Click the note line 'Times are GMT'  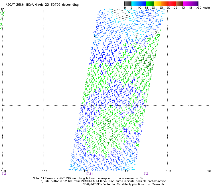(55, 178)
